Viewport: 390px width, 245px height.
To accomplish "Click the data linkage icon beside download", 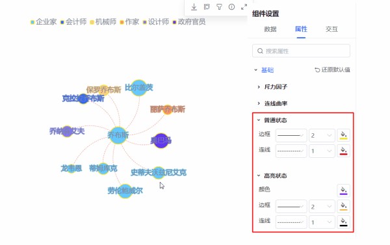I will tap(207, 7).
